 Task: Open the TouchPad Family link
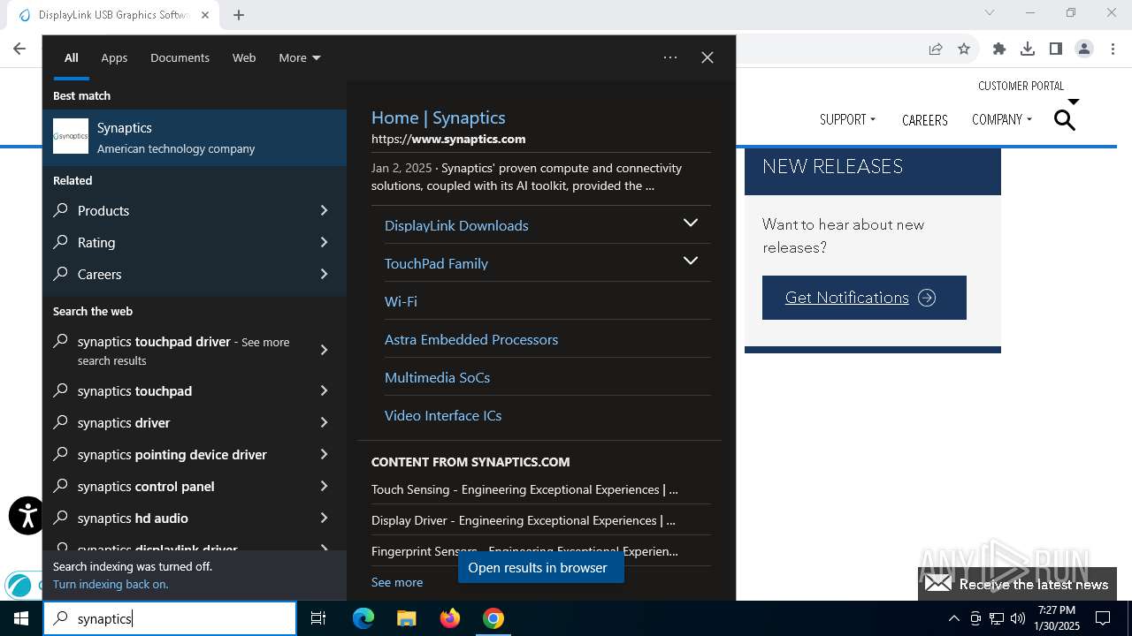[436, 263]
